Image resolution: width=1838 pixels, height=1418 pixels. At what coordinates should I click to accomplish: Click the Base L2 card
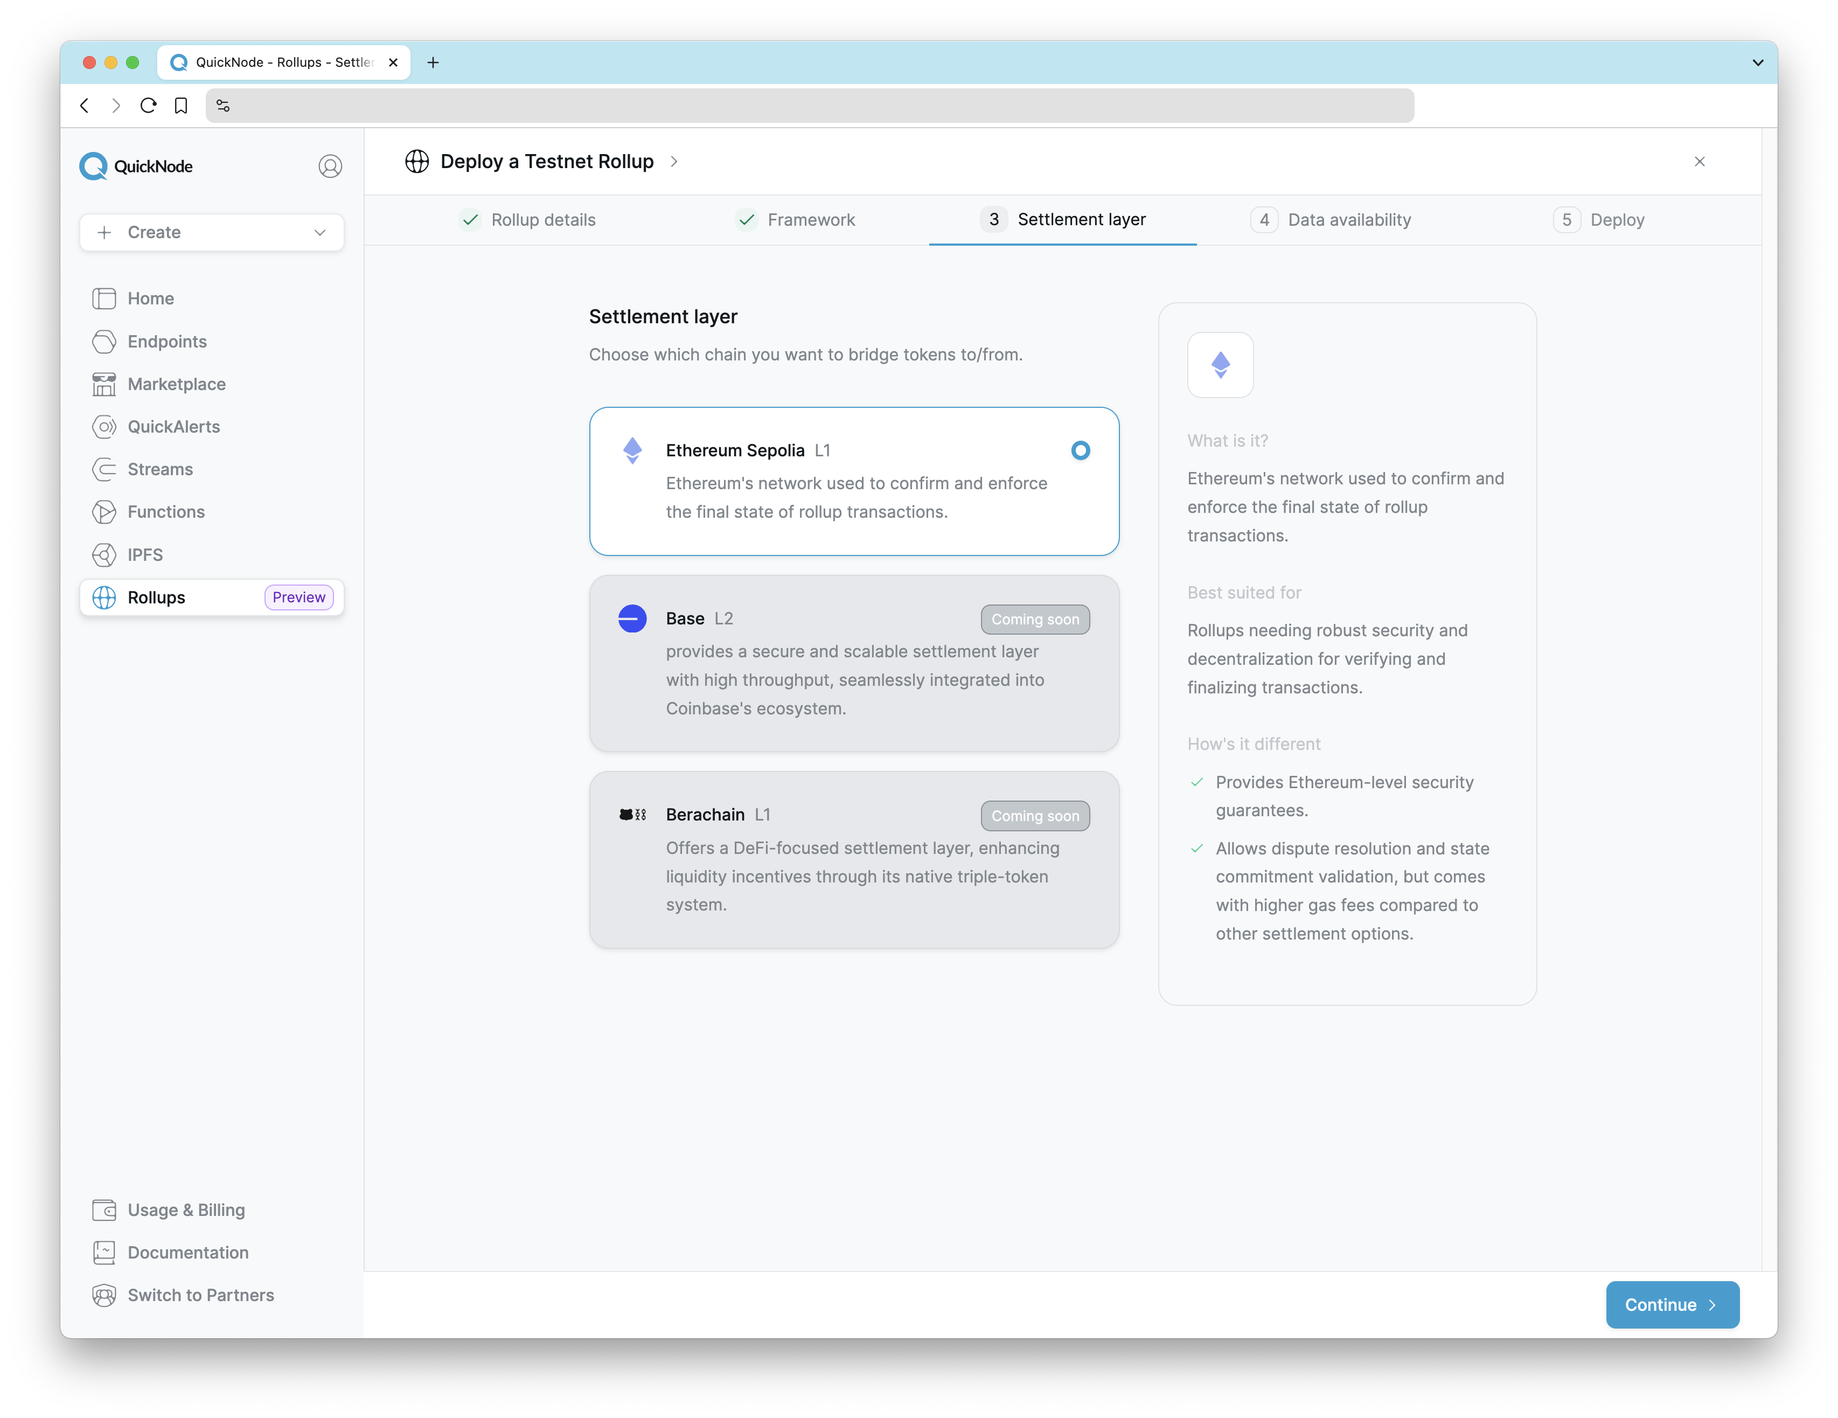tap(853, 663)
